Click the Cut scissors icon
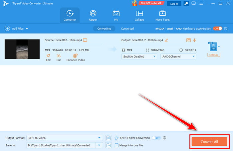The height and width of the screenshot is (151, 233). [59, 56]
